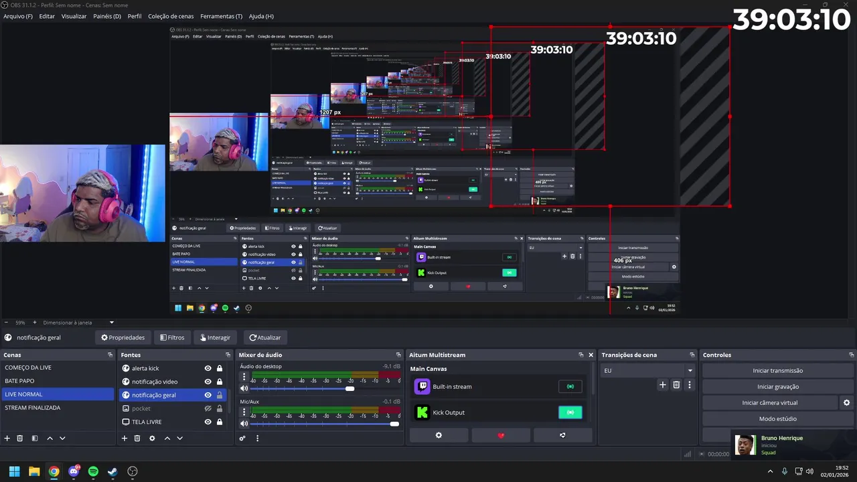The height and width of the screenshot is (482, 857).
Task: Move scene down in Cenas panel
Action: [62, 438]
